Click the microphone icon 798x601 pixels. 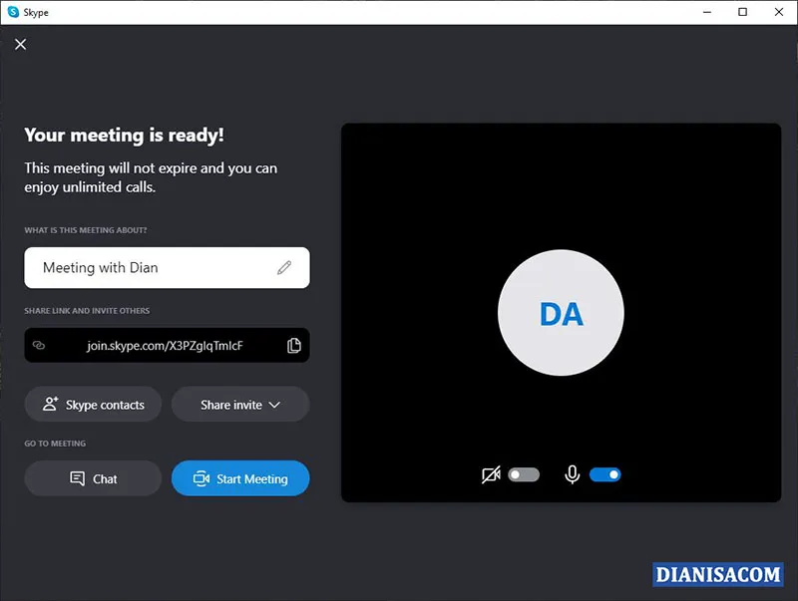[572, 474]
